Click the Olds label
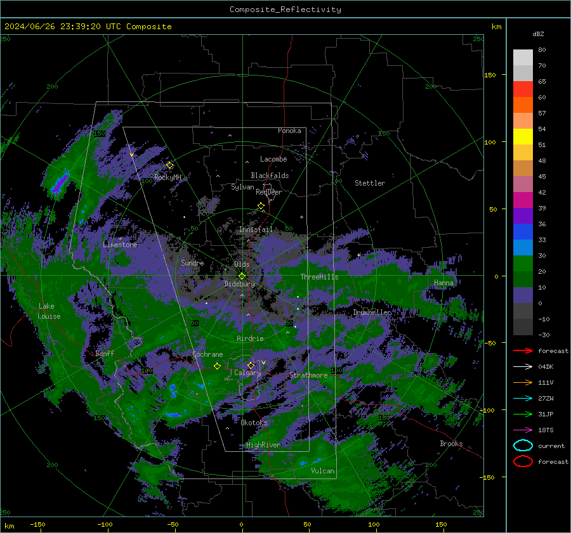 pos(242,264)
